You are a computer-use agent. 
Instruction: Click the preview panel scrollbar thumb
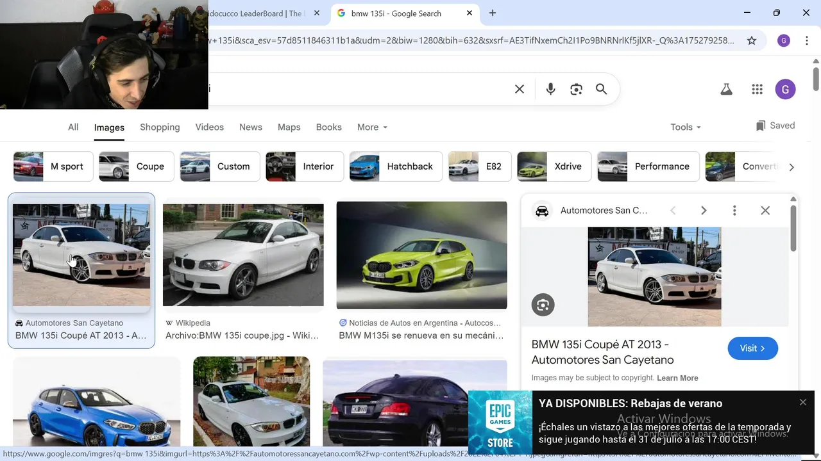pyautogui.click(x=793, y=228)
